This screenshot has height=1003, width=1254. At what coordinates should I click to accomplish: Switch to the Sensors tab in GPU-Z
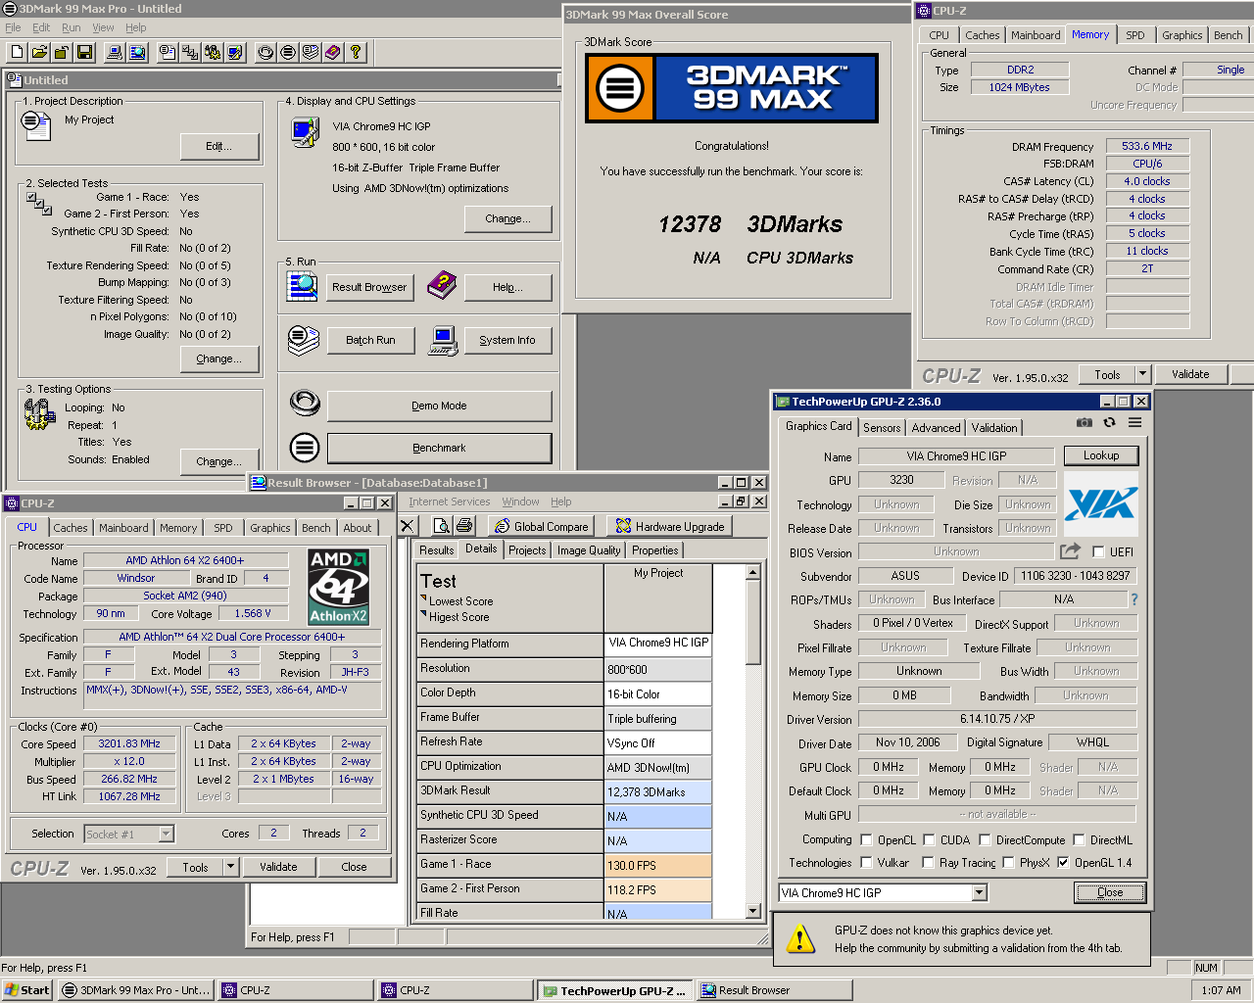tap(882, 428)
